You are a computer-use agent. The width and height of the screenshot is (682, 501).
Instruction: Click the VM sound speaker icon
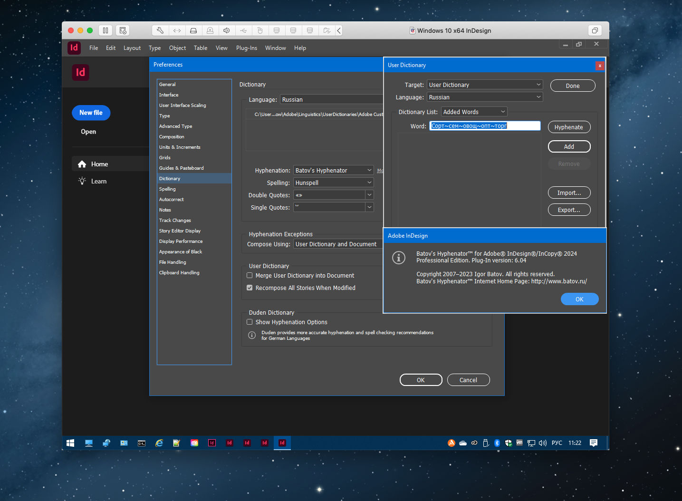227,30
